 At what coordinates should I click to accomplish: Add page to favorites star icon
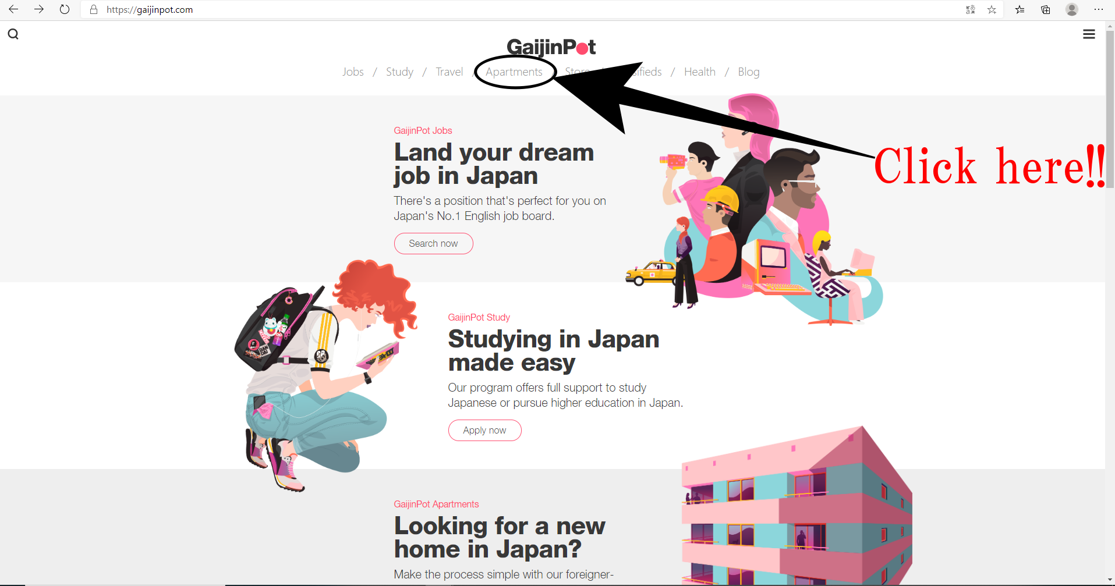click(992, 9)
